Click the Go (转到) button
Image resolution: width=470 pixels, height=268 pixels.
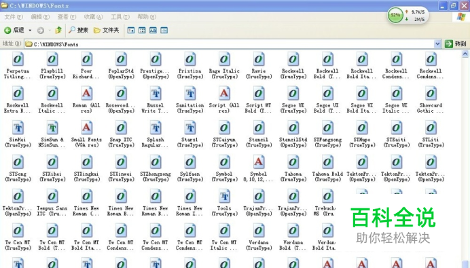click(456, 43)
